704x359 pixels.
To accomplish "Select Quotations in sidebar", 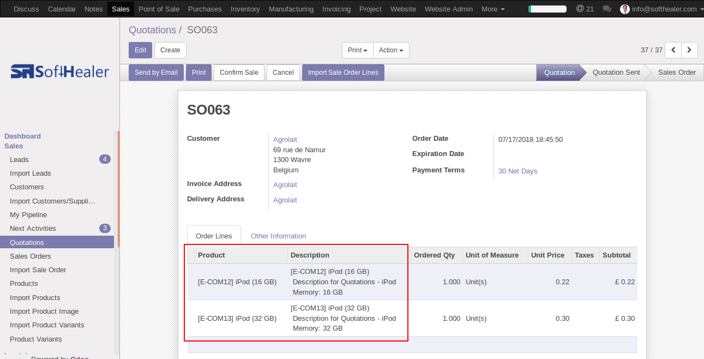I will click(57, 243).
